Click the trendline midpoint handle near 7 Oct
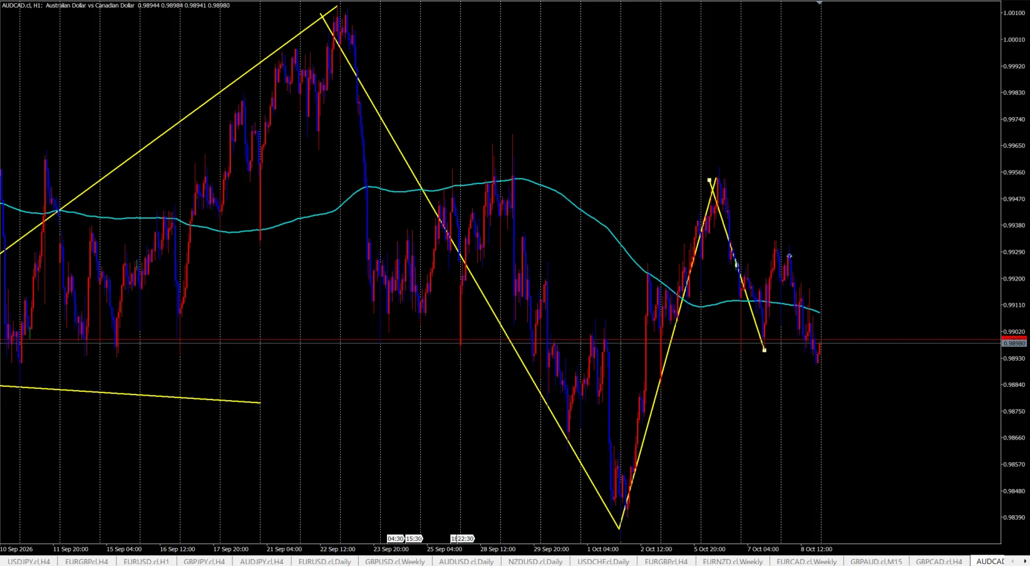 [x=737, y=265]
